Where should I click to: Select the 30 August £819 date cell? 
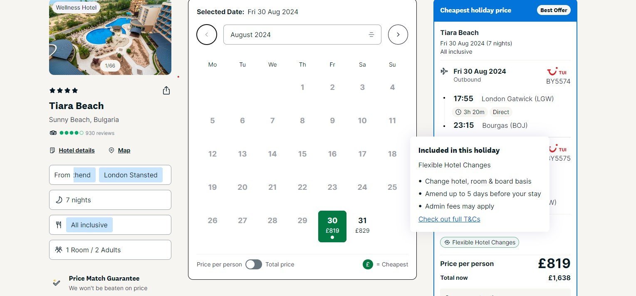point(332,226)
